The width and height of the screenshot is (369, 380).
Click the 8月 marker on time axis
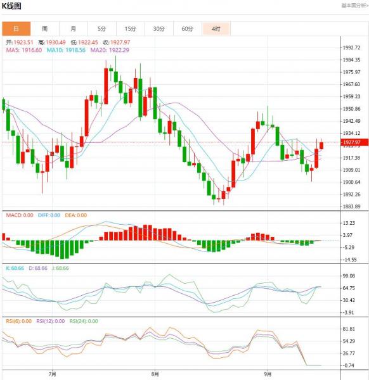tap(155, 374)
